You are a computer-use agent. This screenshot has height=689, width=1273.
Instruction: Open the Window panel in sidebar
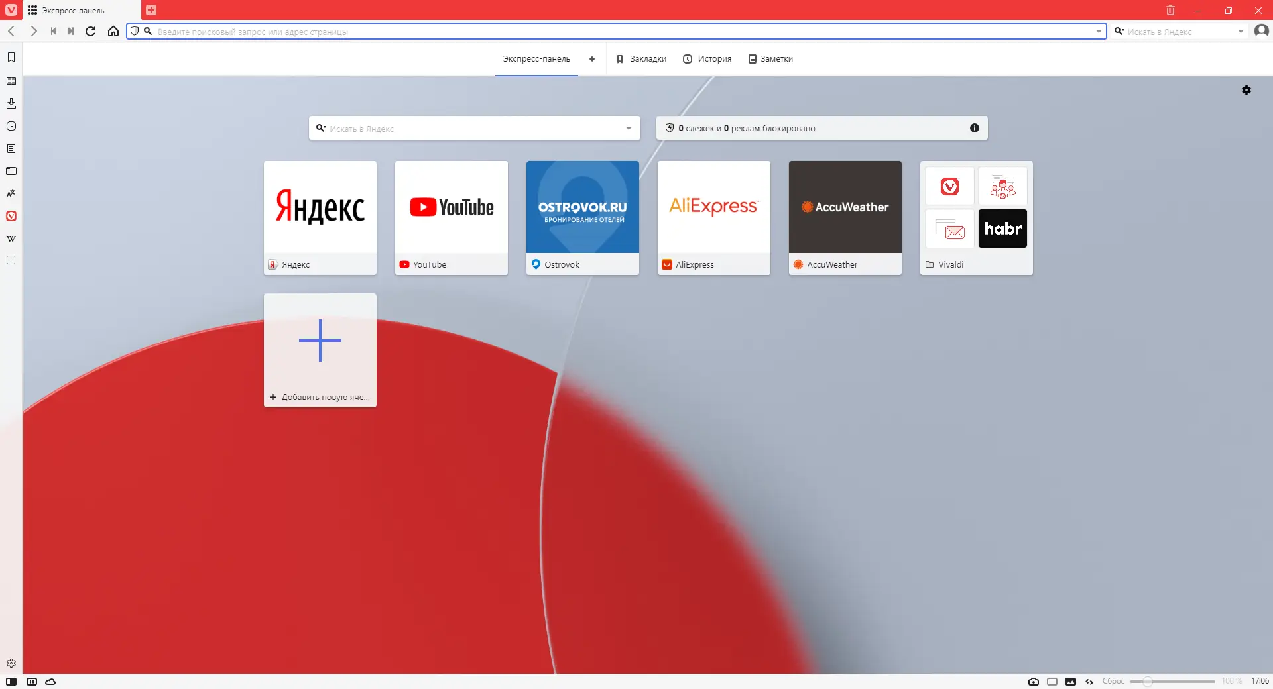pyautogui.click(x=11, y=171)
